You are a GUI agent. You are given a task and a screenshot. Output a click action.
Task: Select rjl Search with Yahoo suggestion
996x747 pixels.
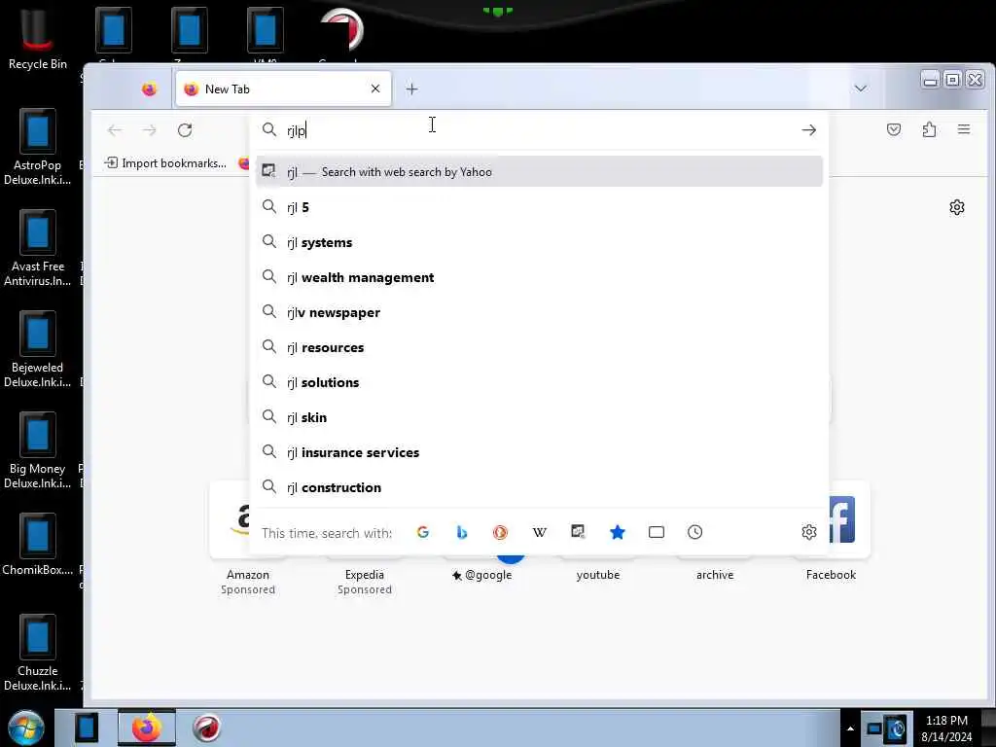539,171
